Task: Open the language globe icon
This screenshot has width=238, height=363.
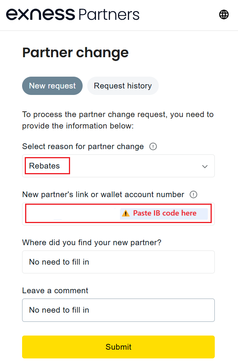Action: (x=224, y=15)
